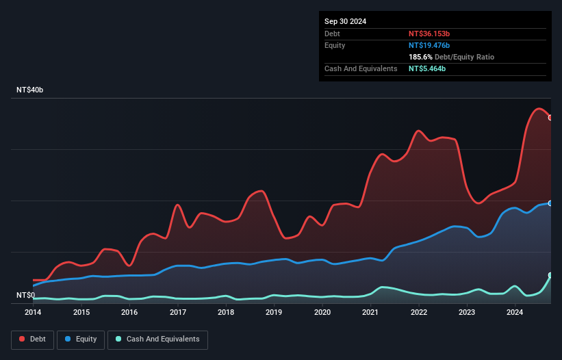Select the 2014 x-axis label

[x=33, y=312]
